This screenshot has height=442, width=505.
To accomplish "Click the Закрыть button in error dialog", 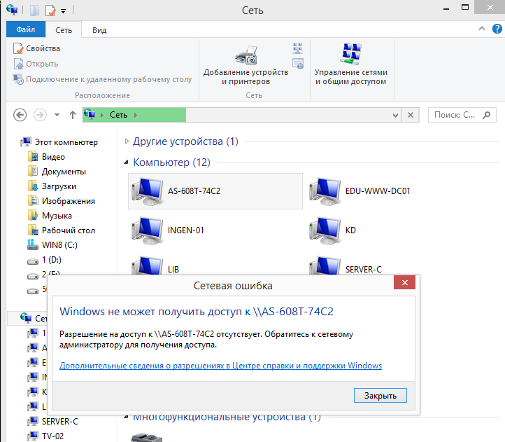I will click(380, 396).
